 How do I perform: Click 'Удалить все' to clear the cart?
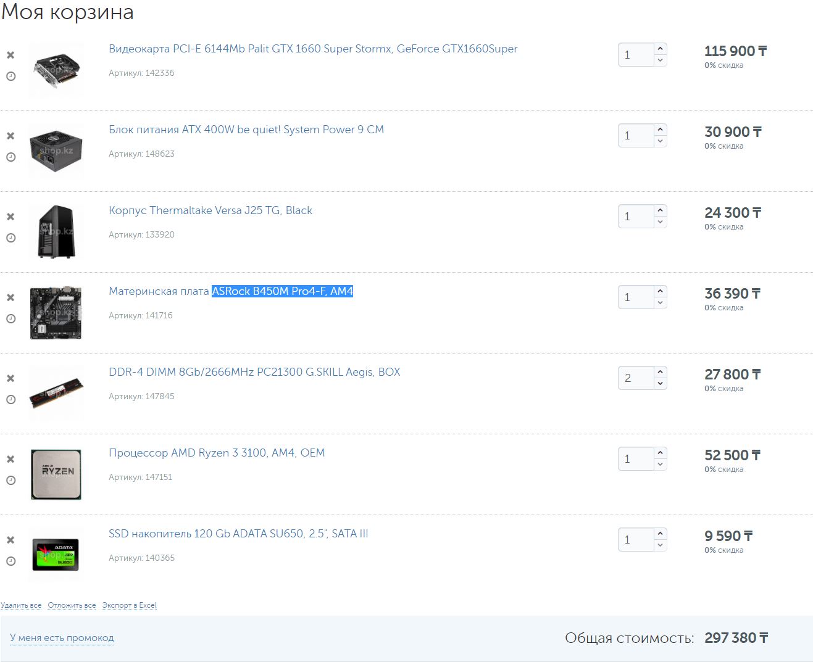pos(21,605)
